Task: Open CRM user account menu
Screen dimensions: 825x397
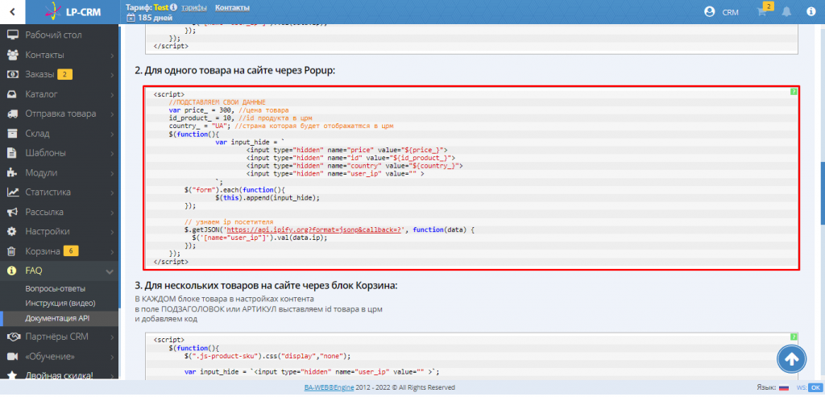Action: tap(721, 11)
